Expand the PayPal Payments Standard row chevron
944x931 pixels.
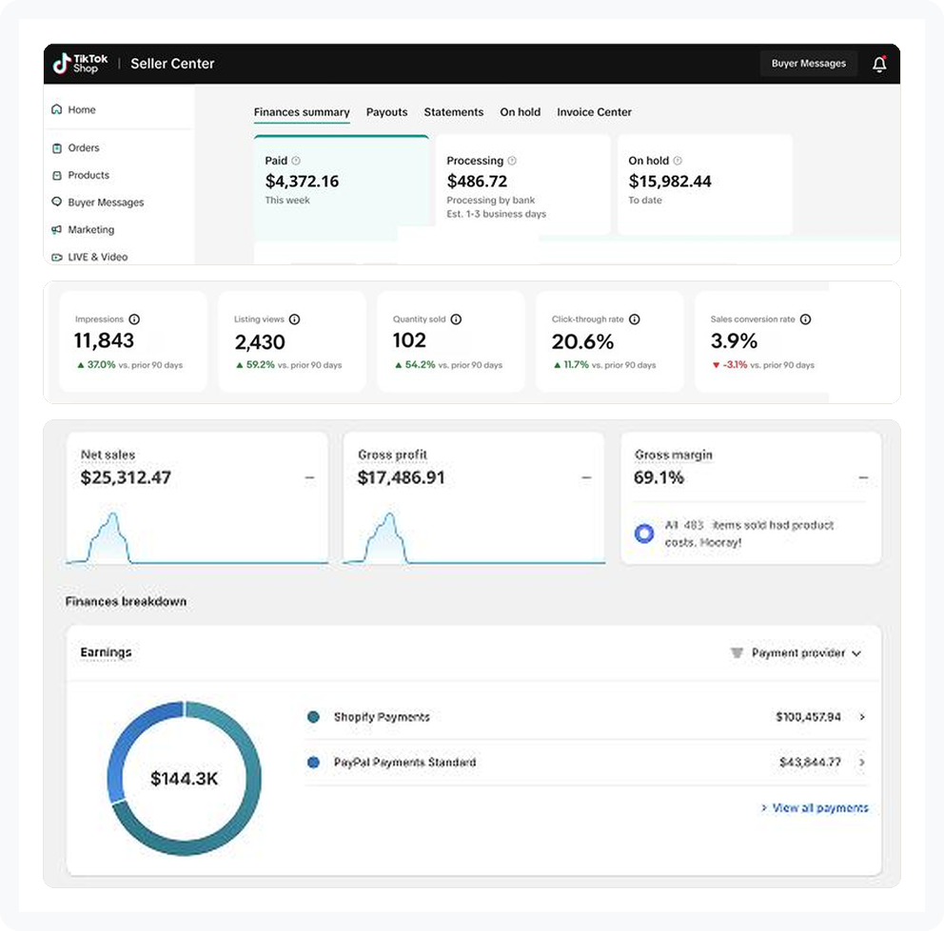(862, 762)
